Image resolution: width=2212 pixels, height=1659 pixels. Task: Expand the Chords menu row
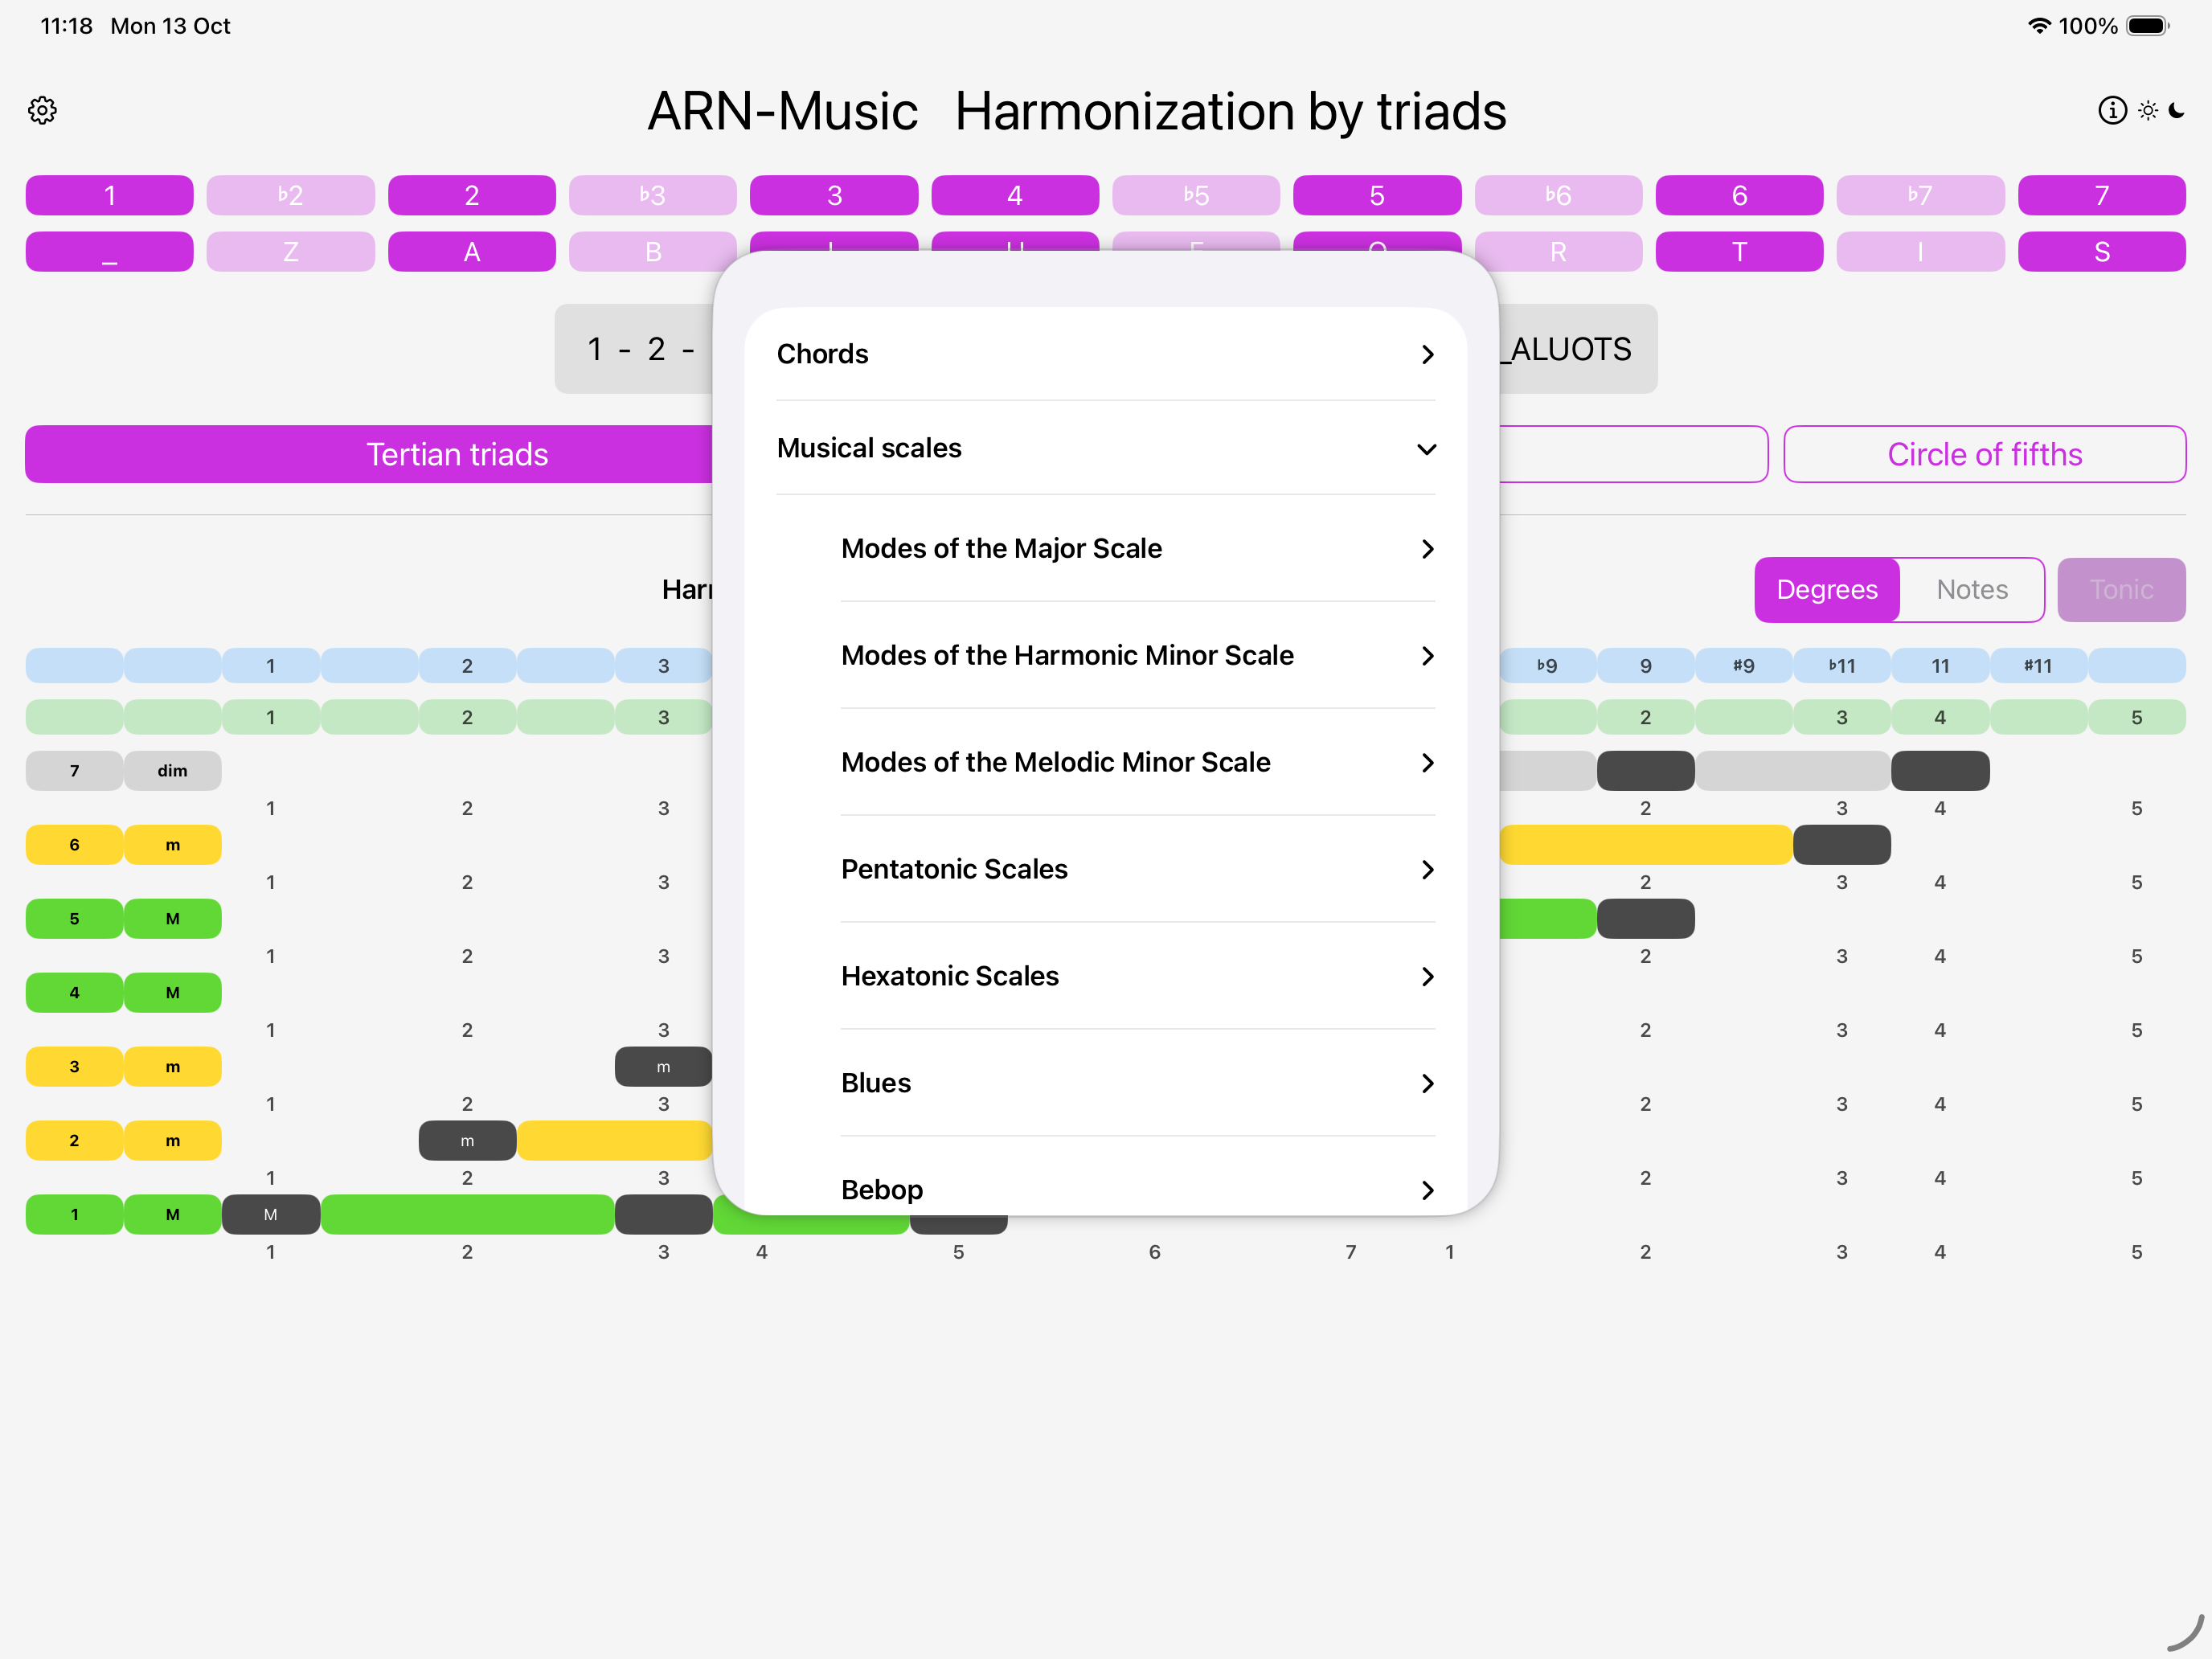click(1105, 354)
